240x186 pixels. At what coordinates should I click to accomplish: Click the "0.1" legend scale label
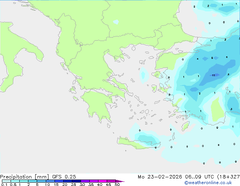click(4, 184)
